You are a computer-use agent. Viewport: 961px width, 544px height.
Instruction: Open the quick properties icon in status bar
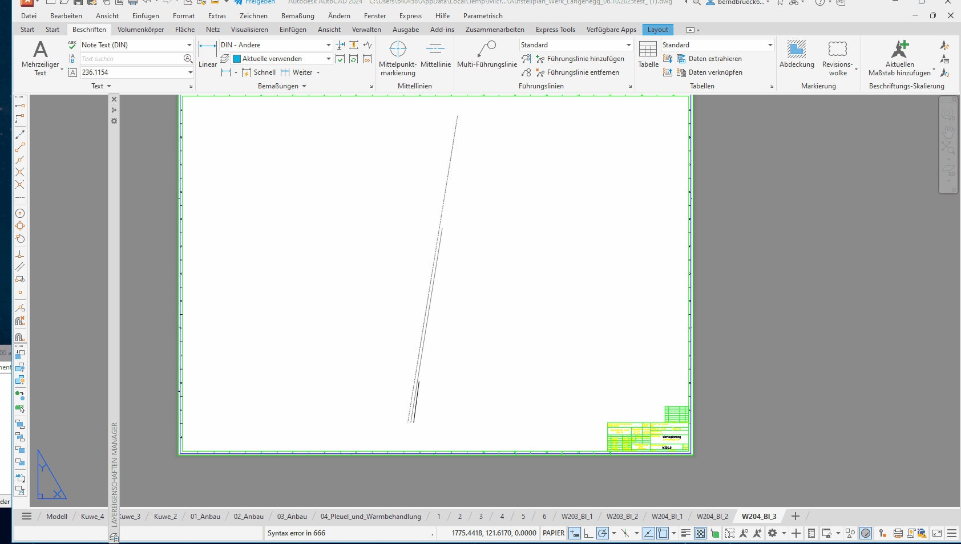[x=811, y=533]
